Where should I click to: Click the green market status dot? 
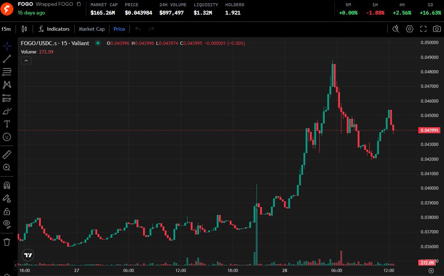[x=98, y=43]
